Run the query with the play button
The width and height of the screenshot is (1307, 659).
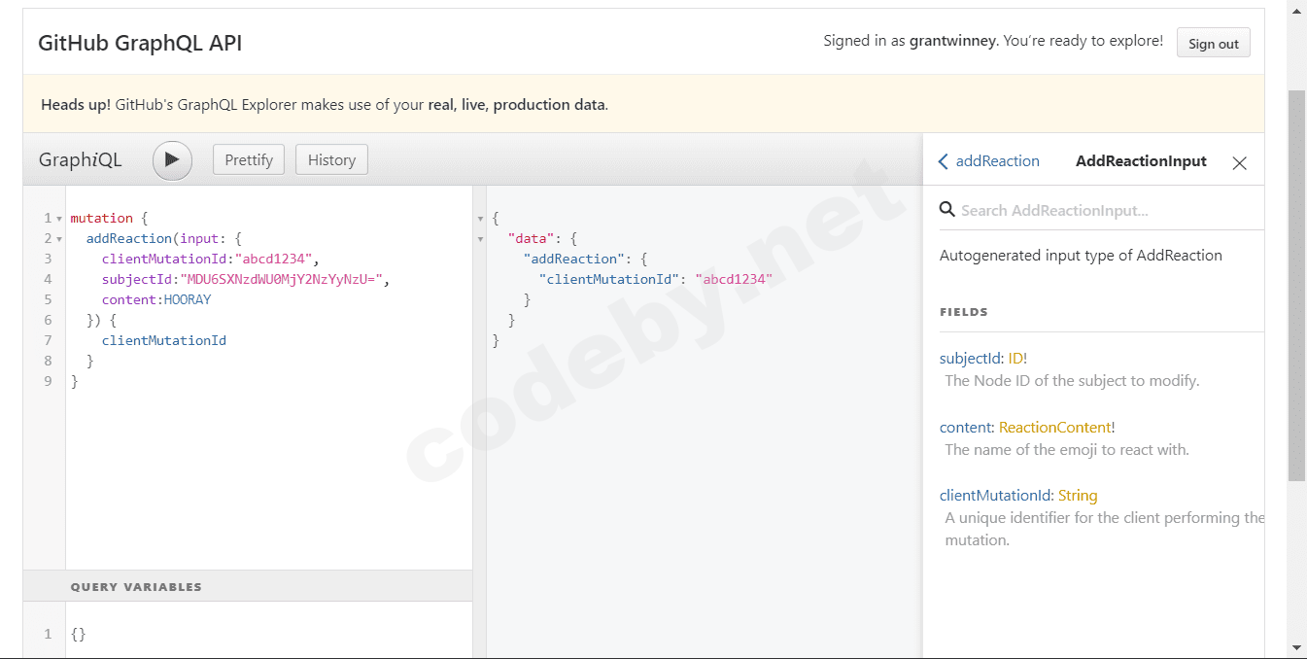[x=172, y=160]
